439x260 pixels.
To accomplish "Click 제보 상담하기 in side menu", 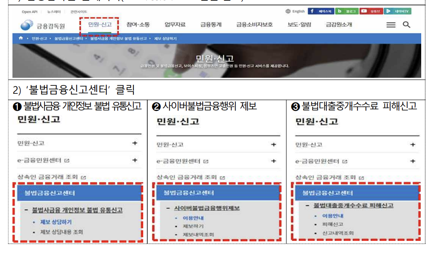I will [56, 222].
